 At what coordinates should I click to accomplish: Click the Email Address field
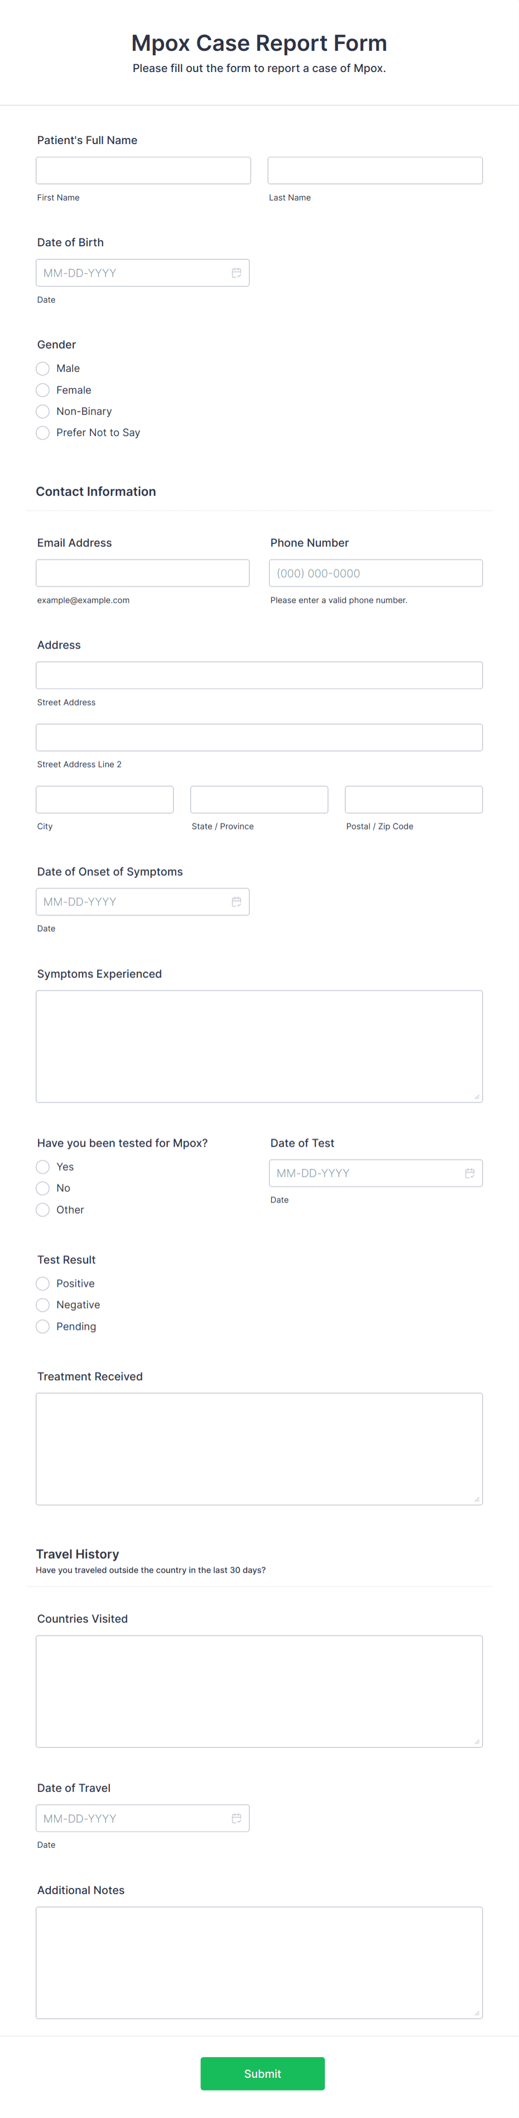coord(143,573)
